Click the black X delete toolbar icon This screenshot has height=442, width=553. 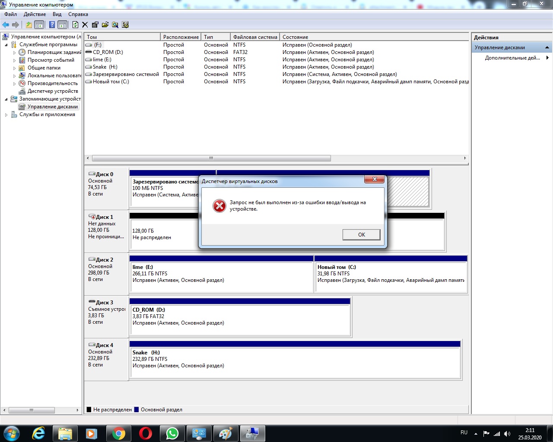[x=85, y=25]
